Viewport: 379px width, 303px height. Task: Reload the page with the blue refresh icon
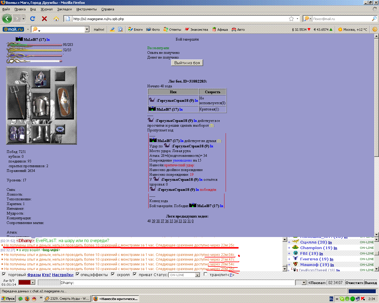[x=33, y=19]
